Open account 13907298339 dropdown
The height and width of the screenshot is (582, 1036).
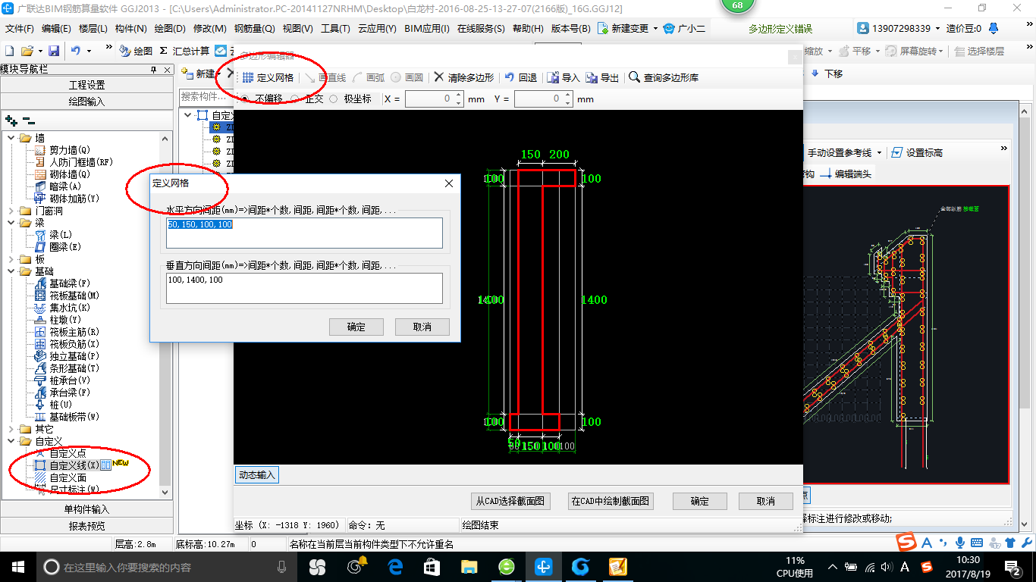(937, 29)
